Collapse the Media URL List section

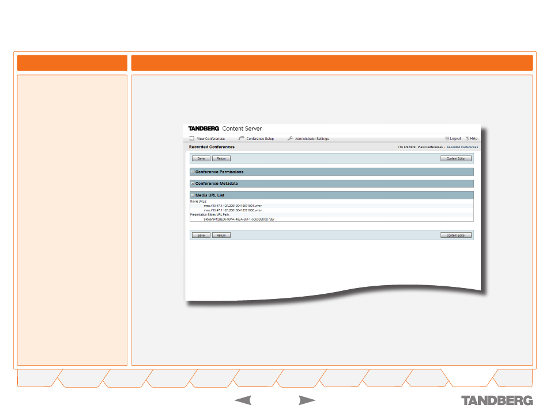(193, 195)
